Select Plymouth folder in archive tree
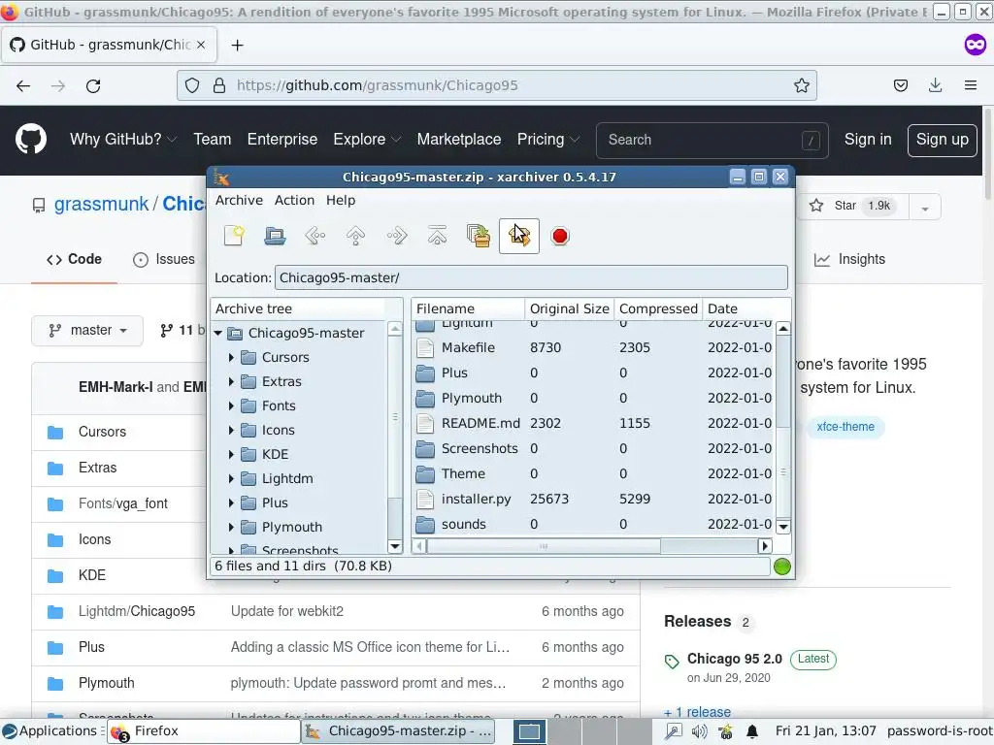 tap(291, 527)
